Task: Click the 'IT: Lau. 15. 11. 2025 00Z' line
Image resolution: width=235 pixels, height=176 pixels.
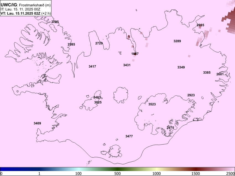Action: 20,9
